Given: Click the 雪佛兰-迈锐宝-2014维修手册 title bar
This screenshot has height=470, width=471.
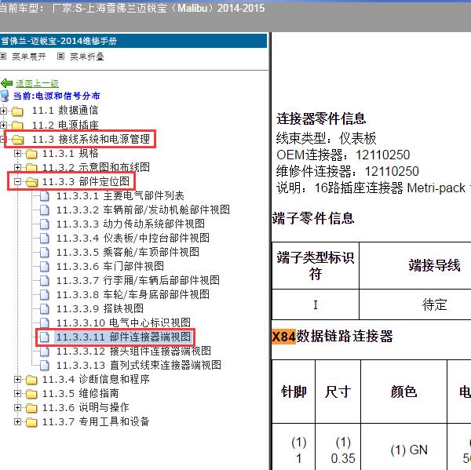Looking at the screenshot, I should point(133,41).
